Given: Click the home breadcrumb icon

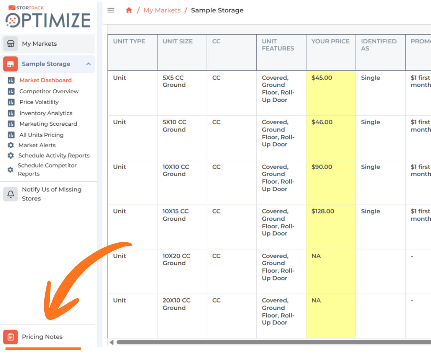Looking at the screenshot, I should pos(129,10).
